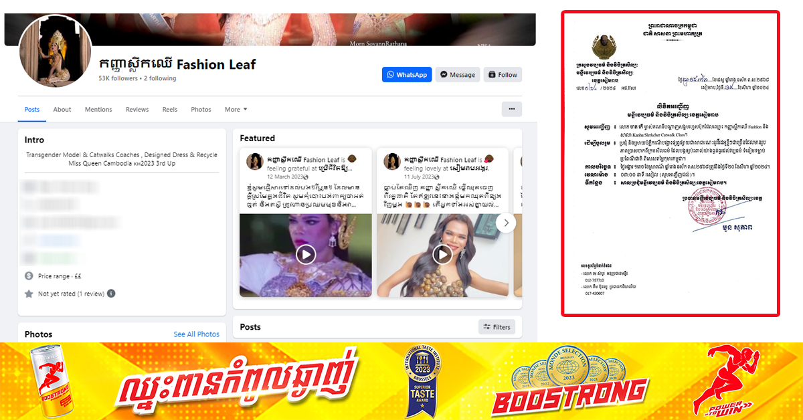Expand the More dropdown menu
Viewport: 803px width, 420px height.
coord(236,110)
